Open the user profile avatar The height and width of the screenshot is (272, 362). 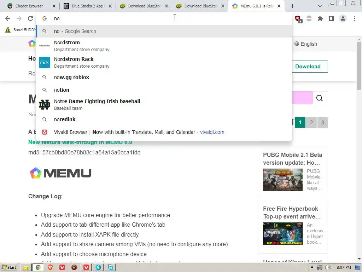(343, 18)
